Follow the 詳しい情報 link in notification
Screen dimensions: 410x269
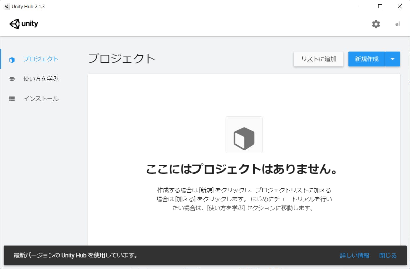click(355, 255)
